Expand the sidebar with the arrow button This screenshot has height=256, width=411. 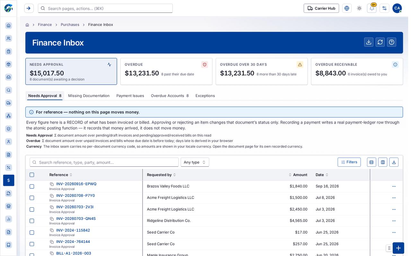pos(29,8)
